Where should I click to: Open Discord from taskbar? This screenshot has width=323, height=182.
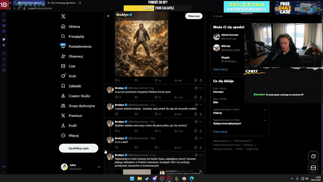click(x=154, y=179)
